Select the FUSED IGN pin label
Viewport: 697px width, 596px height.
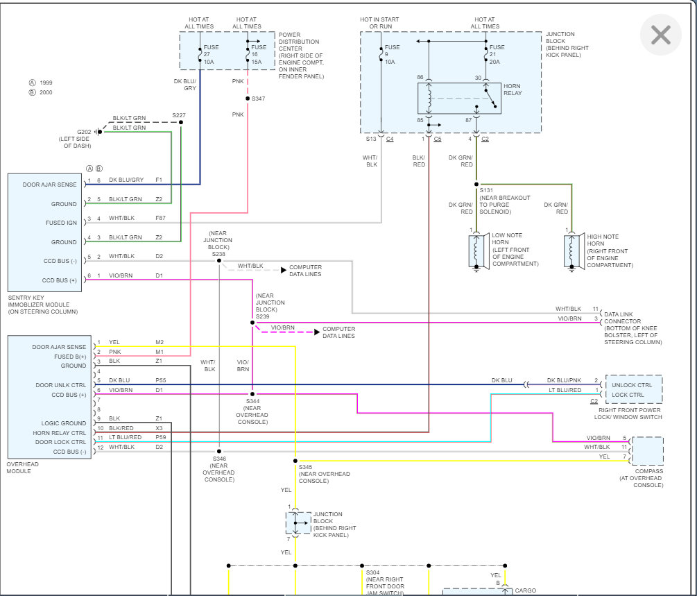point(61,223)
